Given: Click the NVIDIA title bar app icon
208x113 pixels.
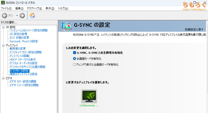Looking at the screenshot, I should 3,2.
